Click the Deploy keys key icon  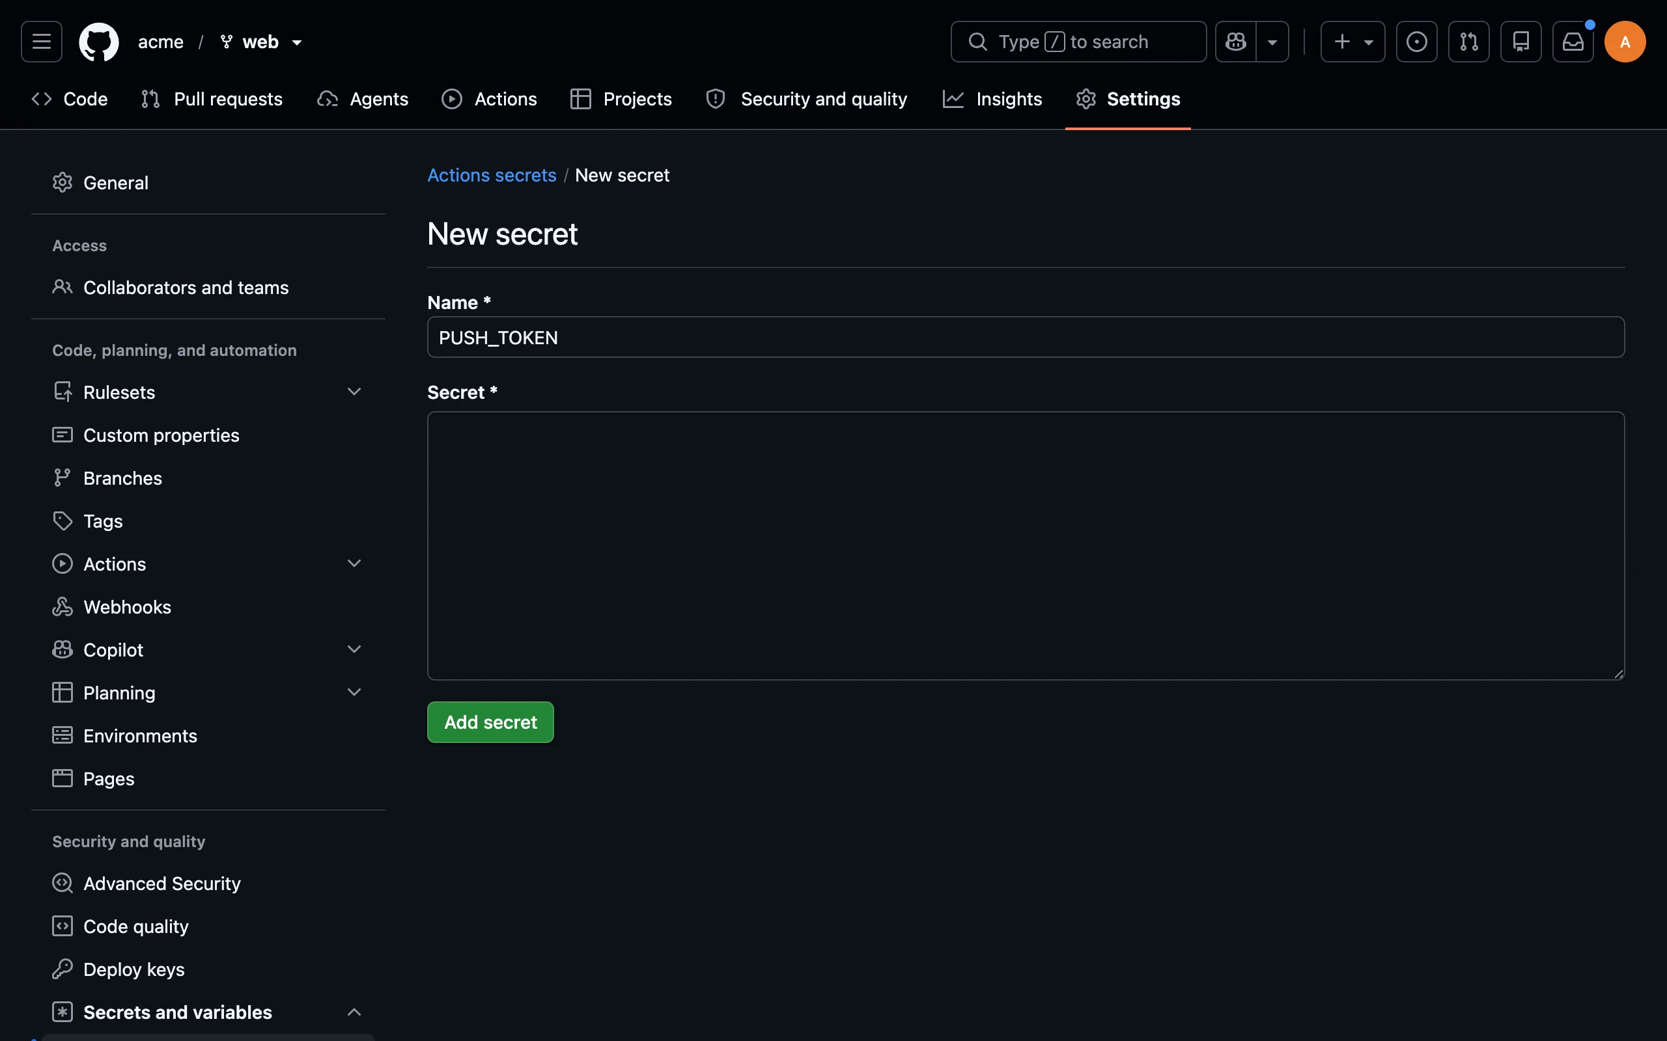(x=63, y=969)
